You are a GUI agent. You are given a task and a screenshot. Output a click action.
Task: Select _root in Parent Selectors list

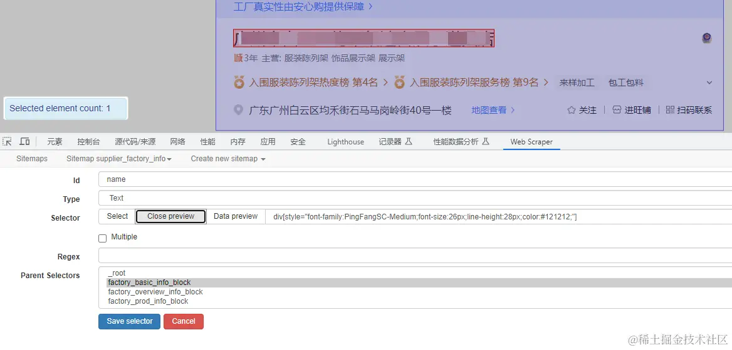pos(419,273)
